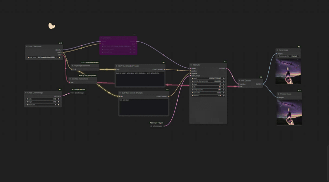Click the Empty Latent Image node title

(35, 93)
